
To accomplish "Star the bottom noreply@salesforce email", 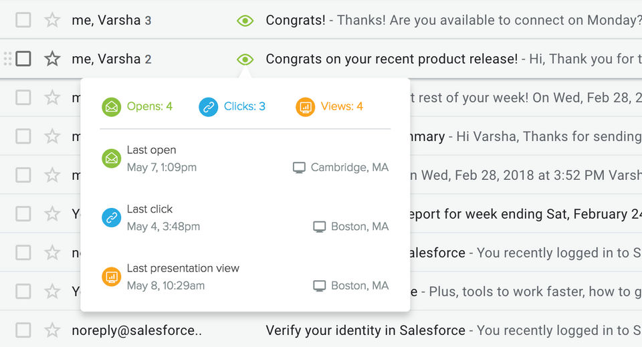I will [x=52, y=330].
